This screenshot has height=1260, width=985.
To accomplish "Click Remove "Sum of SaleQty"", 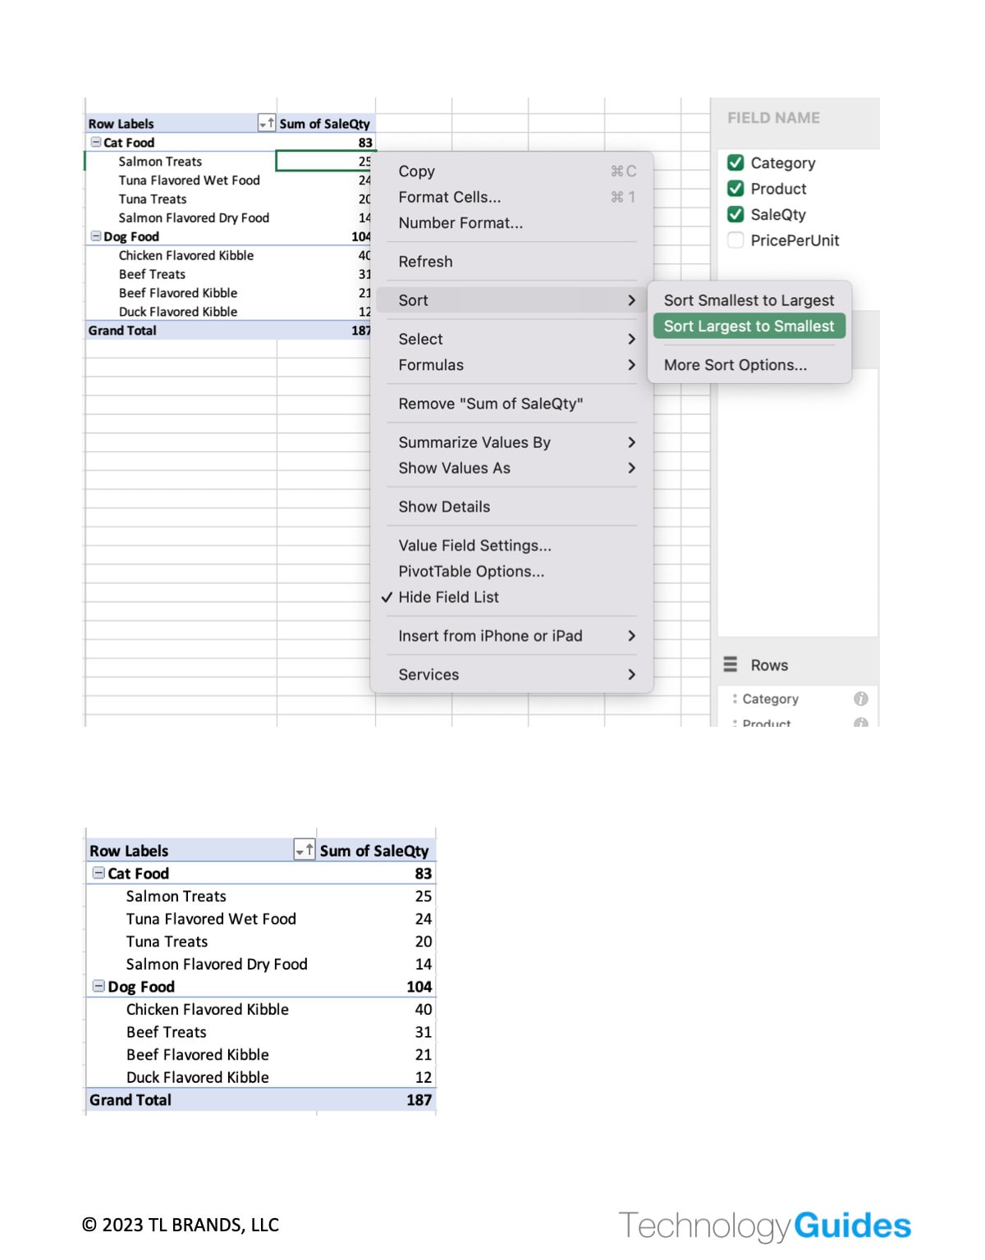I will pyautogui.click(x=491, y=404).
